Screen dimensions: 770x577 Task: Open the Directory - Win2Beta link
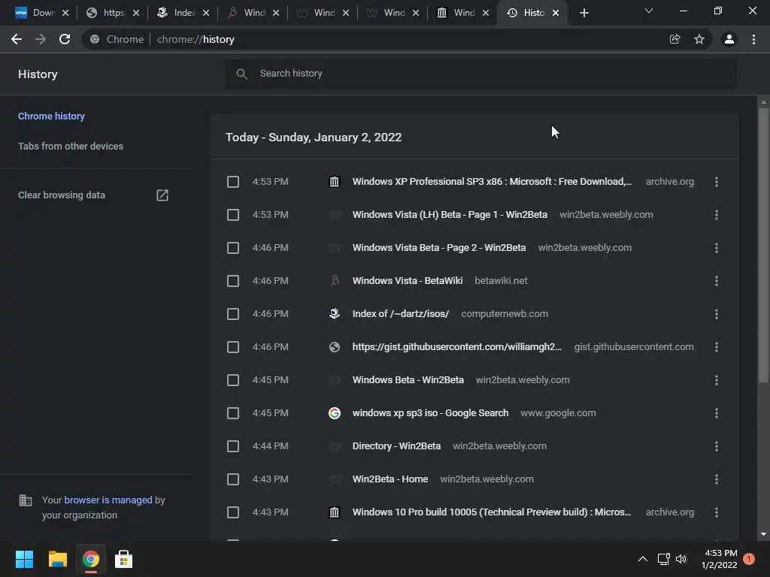[x=396, y=446]
